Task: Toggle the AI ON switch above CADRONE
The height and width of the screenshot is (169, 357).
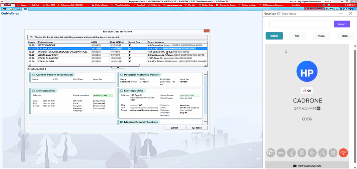Action: (x=307, y=91)
